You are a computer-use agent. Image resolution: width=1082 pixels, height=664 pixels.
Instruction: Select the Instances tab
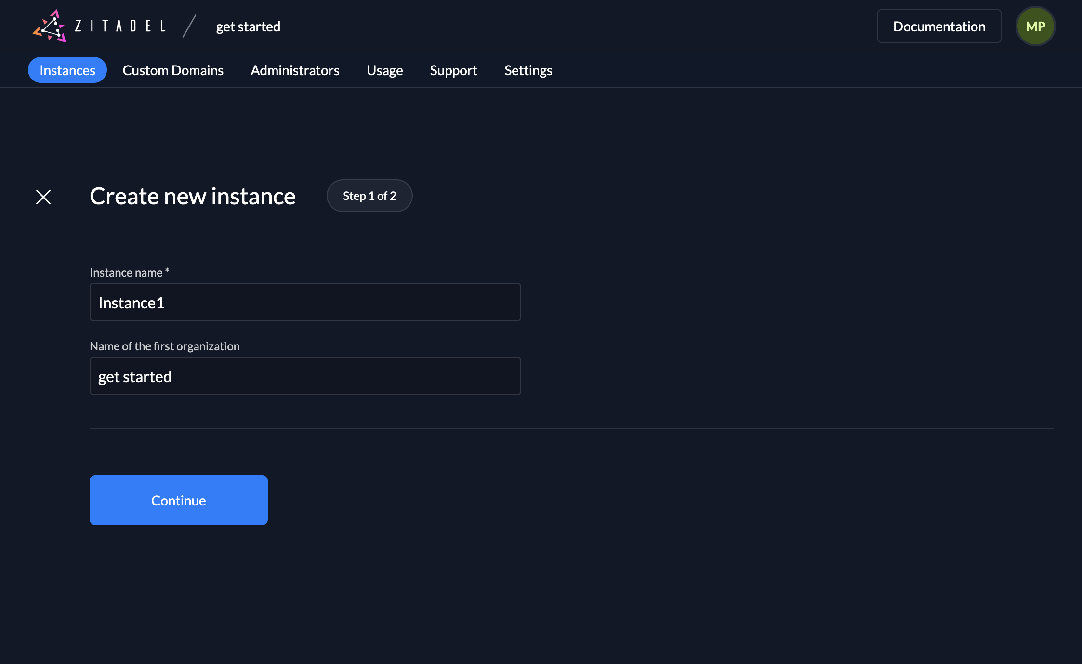(67, 70)
